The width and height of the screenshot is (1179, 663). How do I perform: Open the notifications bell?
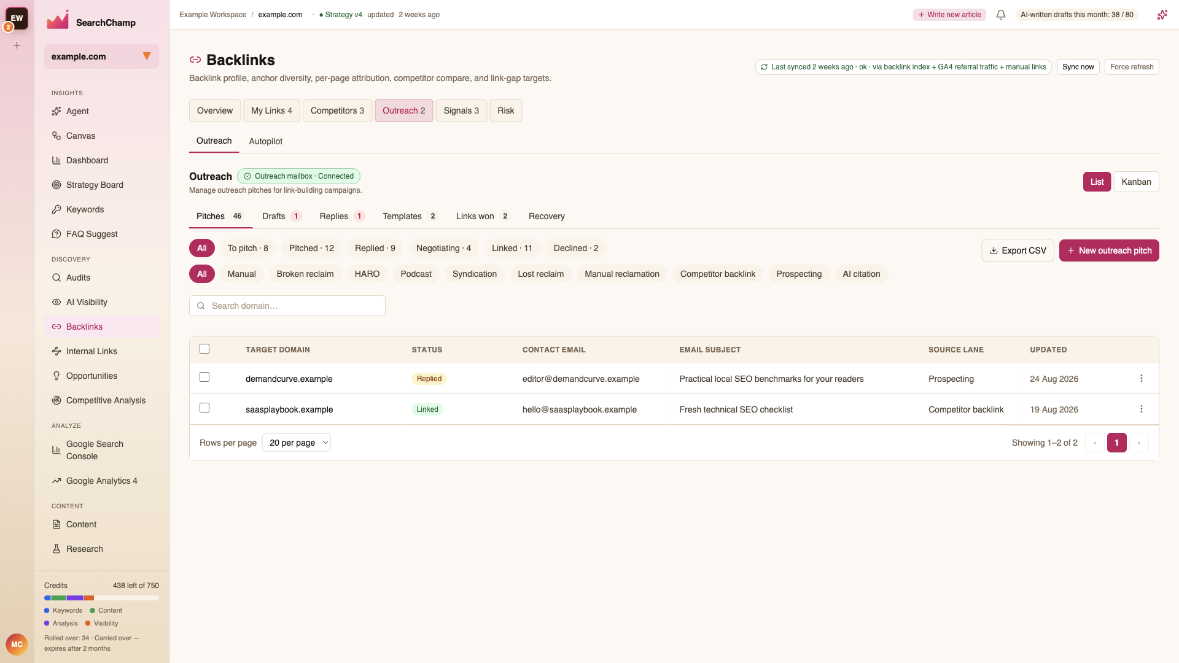(x=1001, y=15)
